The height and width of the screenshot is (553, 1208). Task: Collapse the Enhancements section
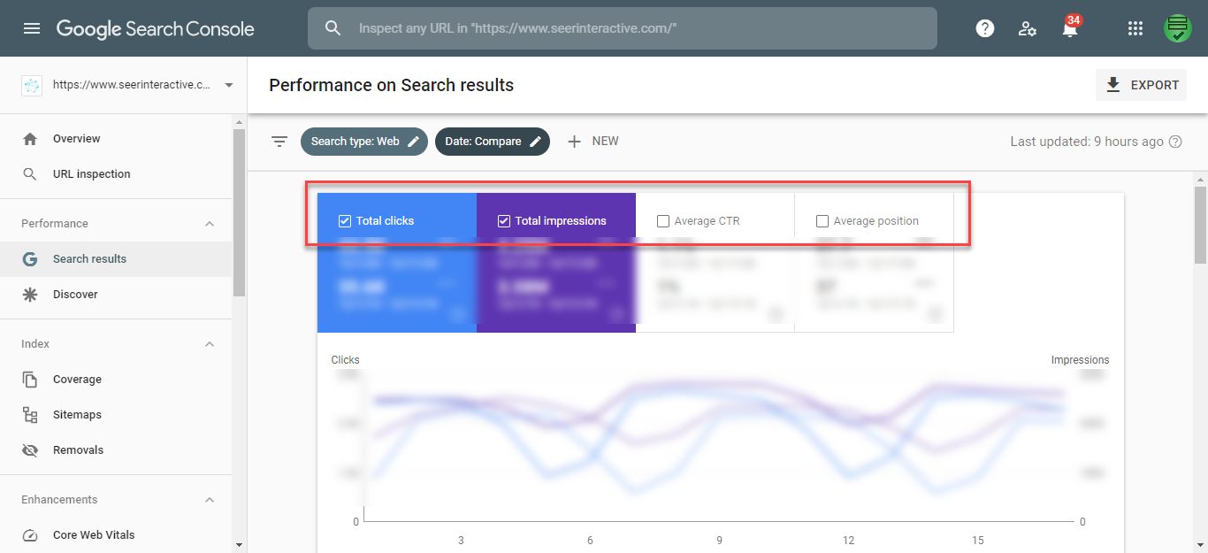[210, 500]
